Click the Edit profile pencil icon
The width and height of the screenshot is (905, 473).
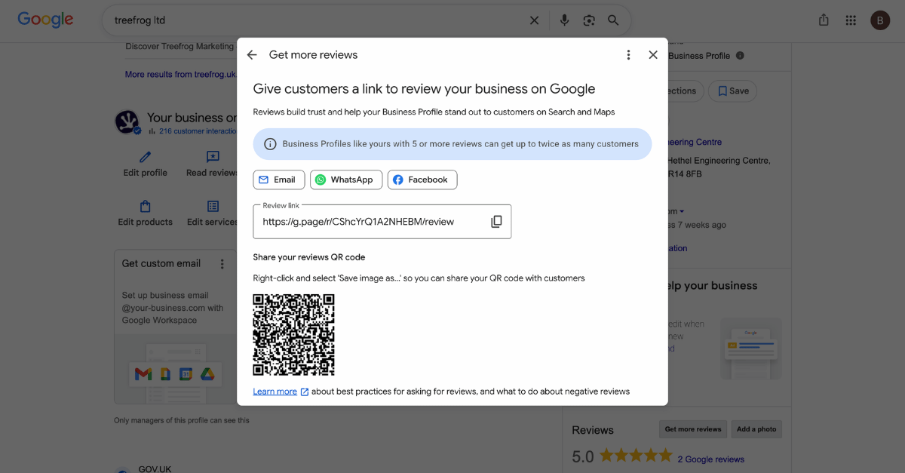[x=146, y=157]
